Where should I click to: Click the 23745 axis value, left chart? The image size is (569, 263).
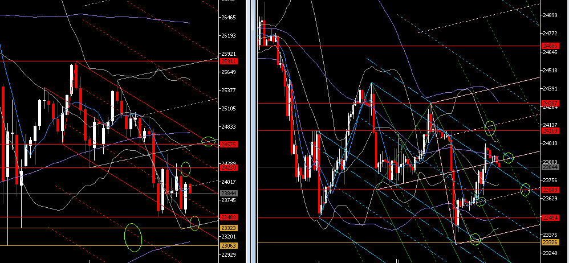pos(229,200)
